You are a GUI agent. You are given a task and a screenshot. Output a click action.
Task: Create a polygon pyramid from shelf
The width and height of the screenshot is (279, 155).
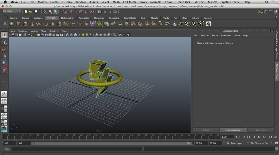click(x=53, y=24)
